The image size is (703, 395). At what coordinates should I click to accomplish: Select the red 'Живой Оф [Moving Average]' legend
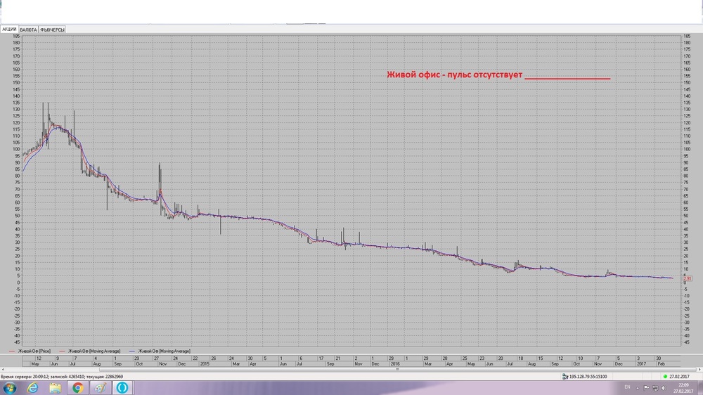pos(90,351)
